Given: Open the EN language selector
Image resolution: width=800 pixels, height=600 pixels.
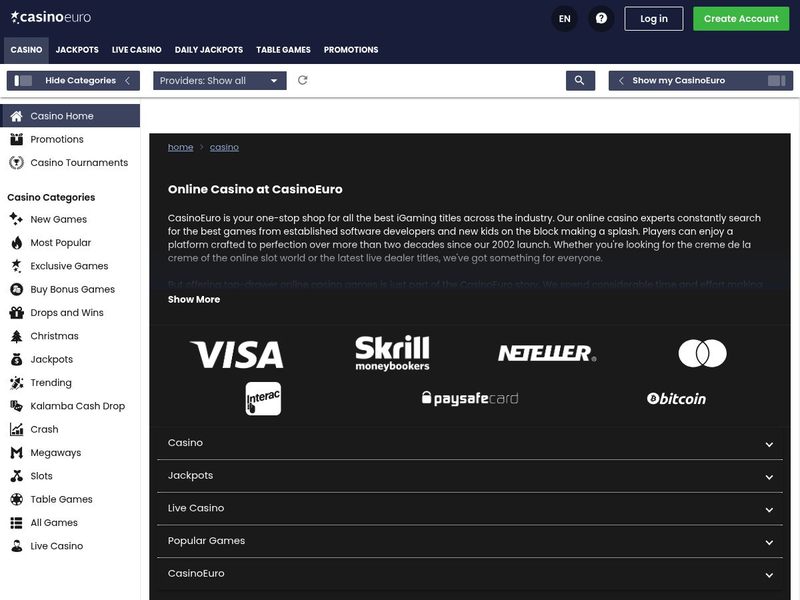Looking at the screenshot, I should [x=565, y=19].
